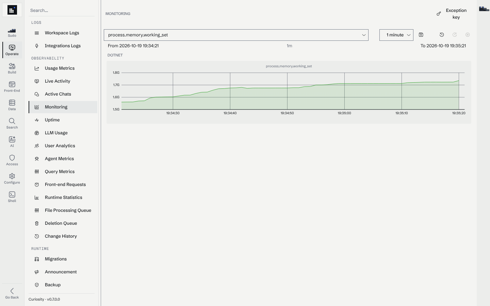Expand the process.memory.working_set metric dropdown
Image resolution: width=490 pixels, height=306 pixels.
pyautogui.click(x=236, y=35)
